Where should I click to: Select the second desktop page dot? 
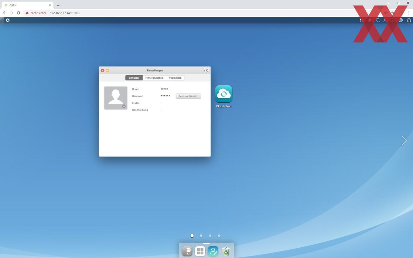coord(201,236)
